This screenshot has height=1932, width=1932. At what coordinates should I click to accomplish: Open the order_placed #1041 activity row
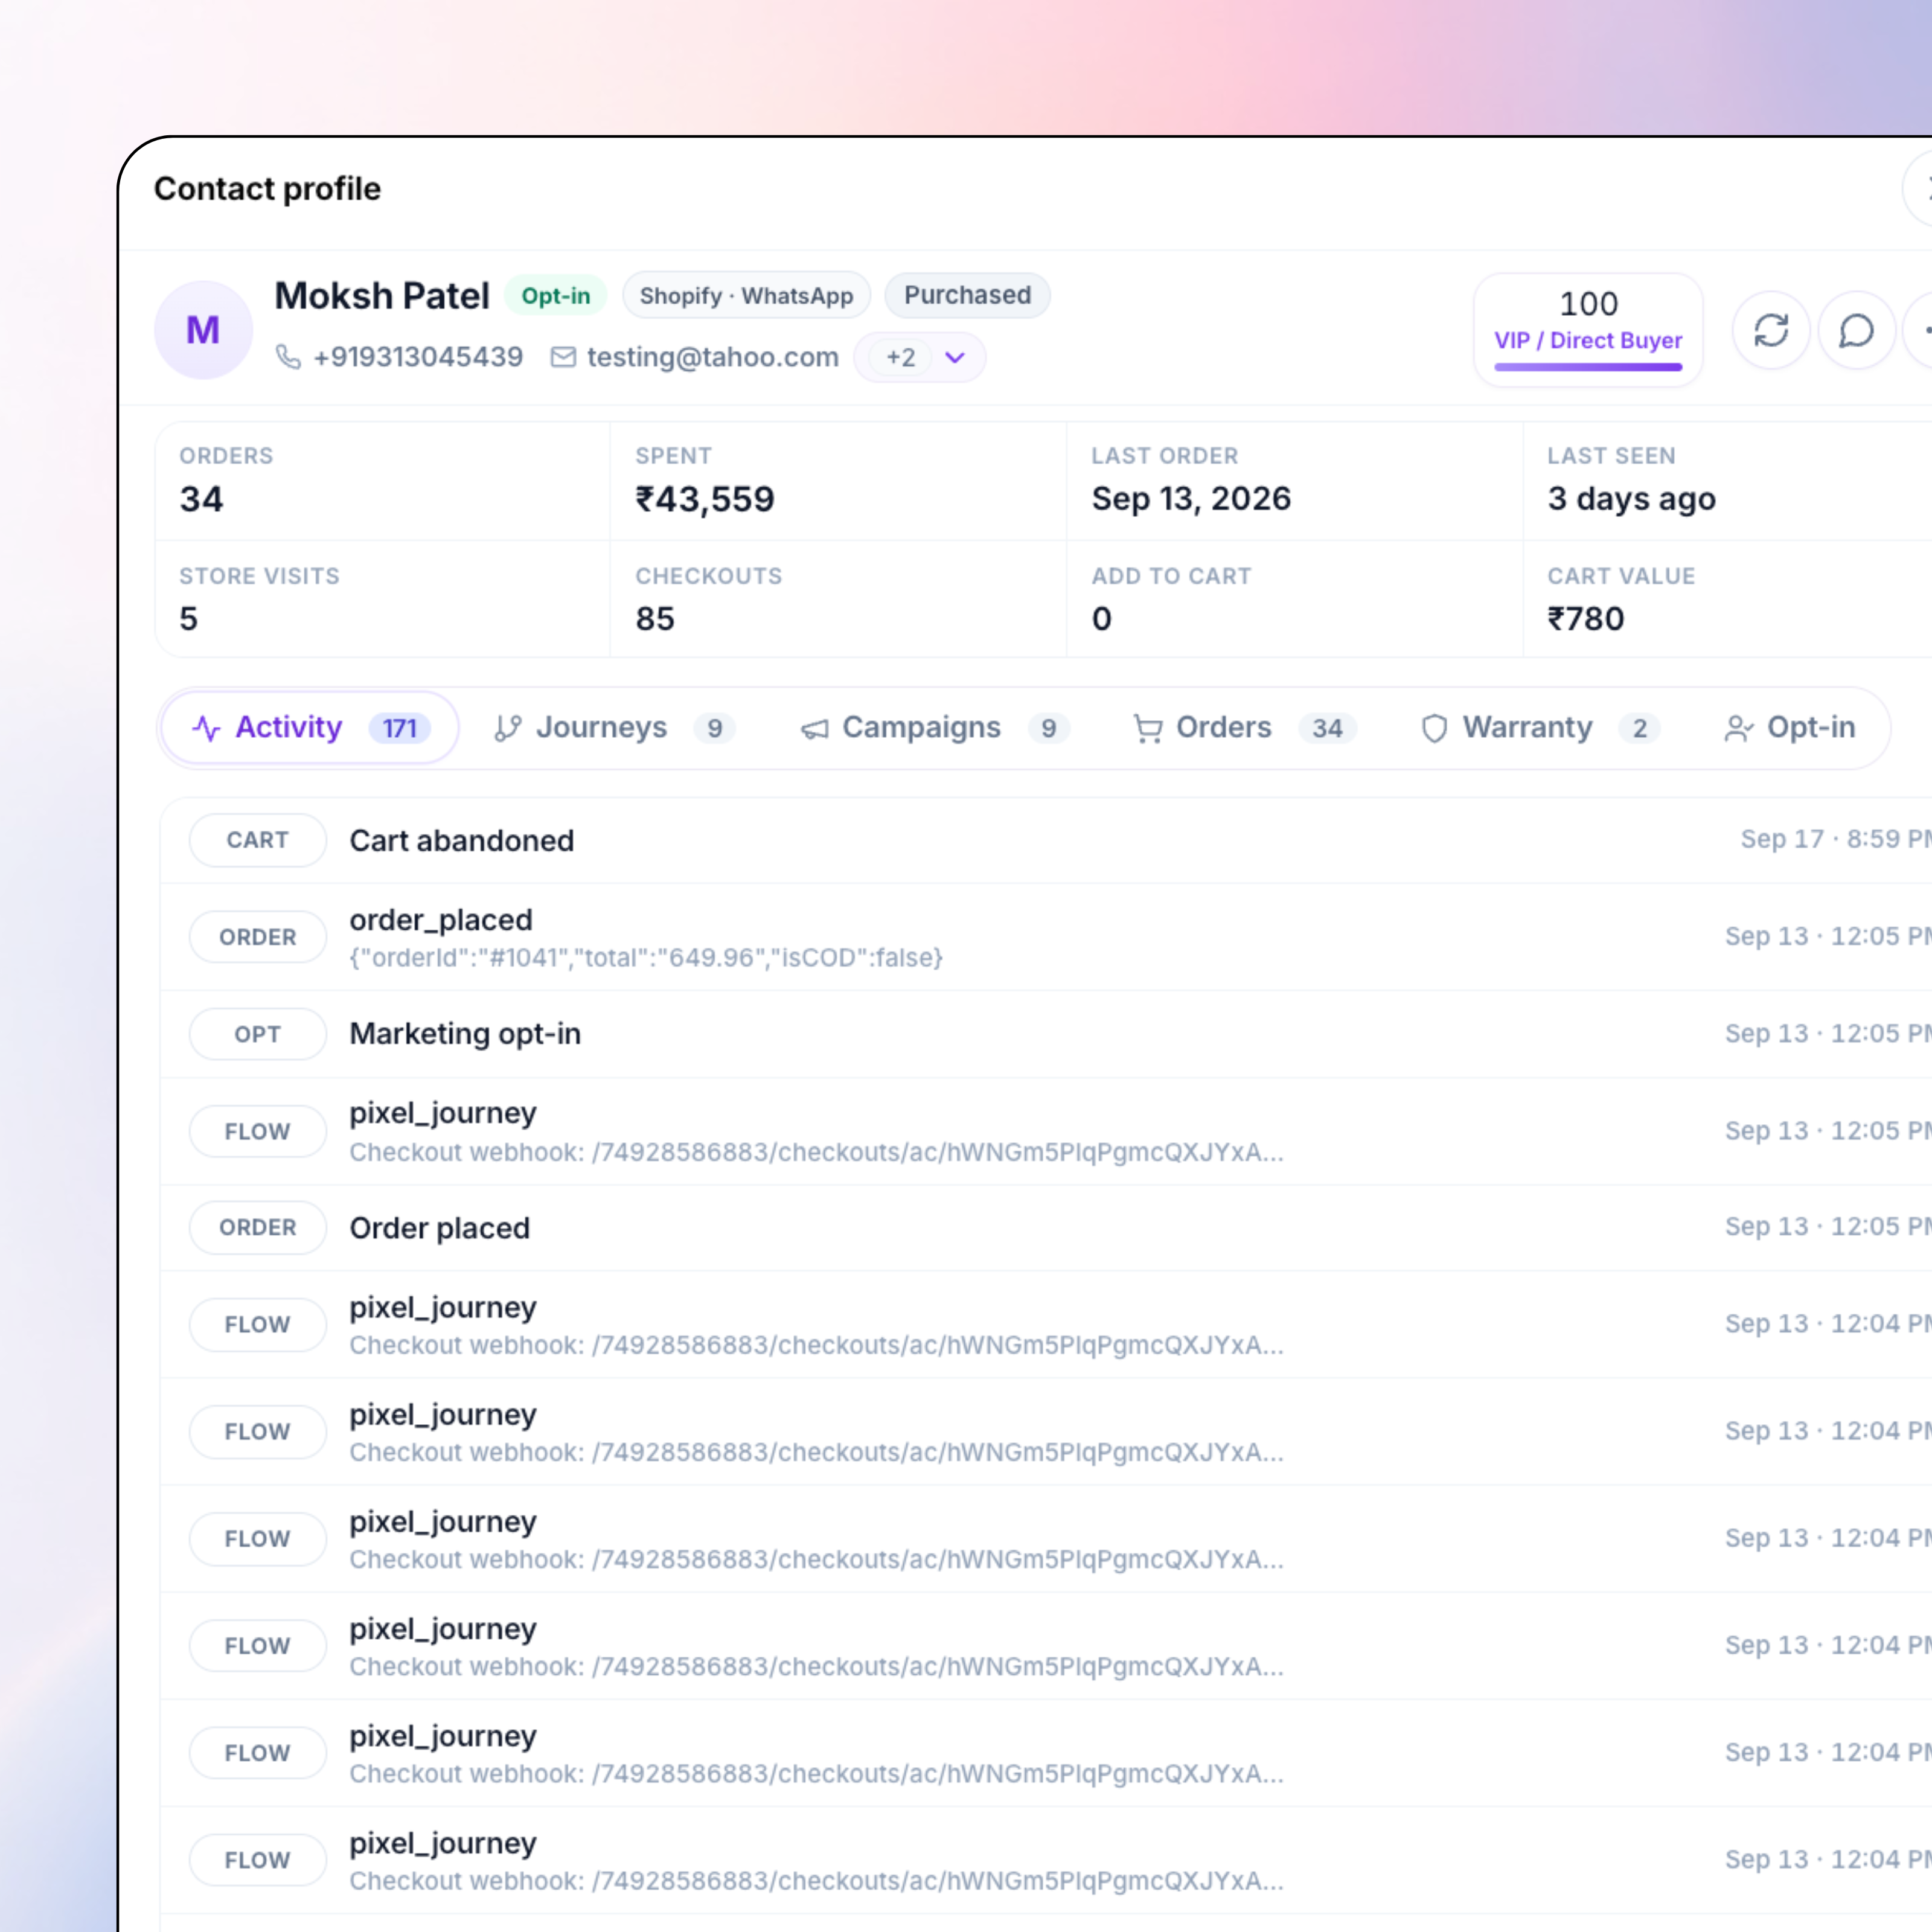pyautogui.click(x=1046, y=937)
